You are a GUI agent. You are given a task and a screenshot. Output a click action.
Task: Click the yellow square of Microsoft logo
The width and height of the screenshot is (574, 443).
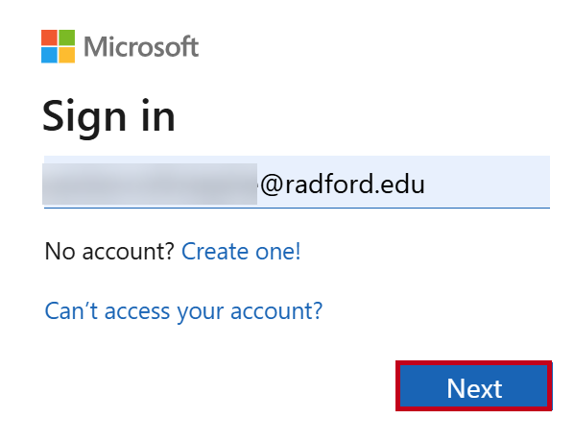(x=67, y=55)
